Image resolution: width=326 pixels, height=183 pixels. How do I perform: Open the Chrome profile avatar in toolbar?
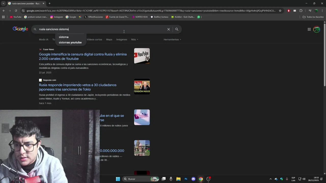[316, 11]
